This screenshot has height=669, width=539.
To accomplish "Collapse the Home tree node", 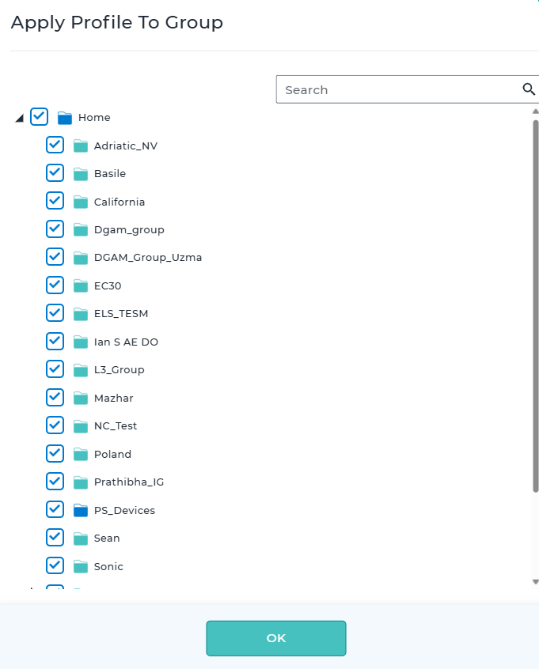I will pyautogui.click(x=19, y=118).
